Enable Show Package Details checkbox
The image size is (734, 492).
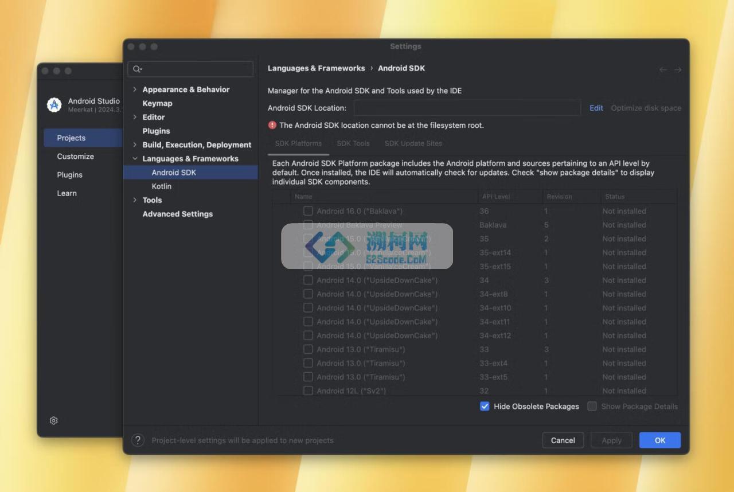[x=592, y=406]
